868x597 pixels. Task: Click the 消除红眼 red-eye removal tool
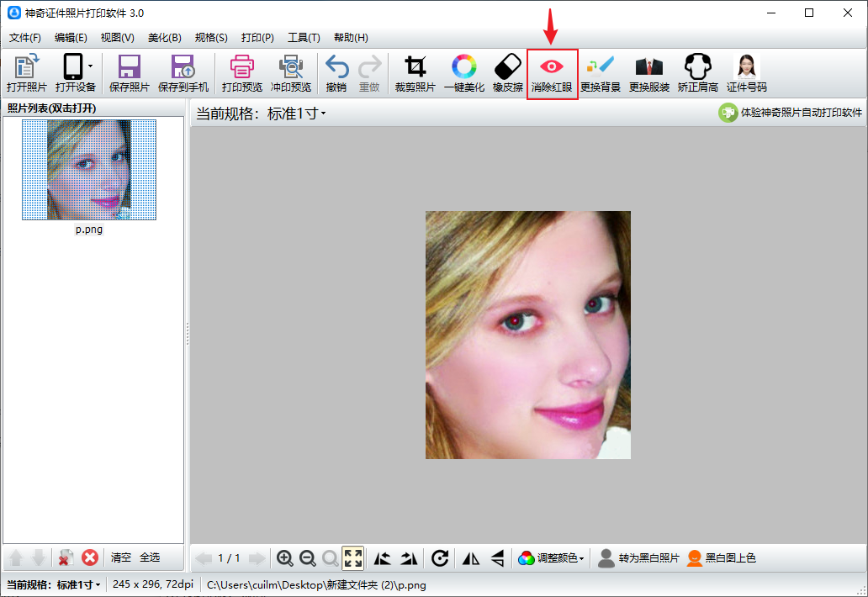tap(552, 74)
